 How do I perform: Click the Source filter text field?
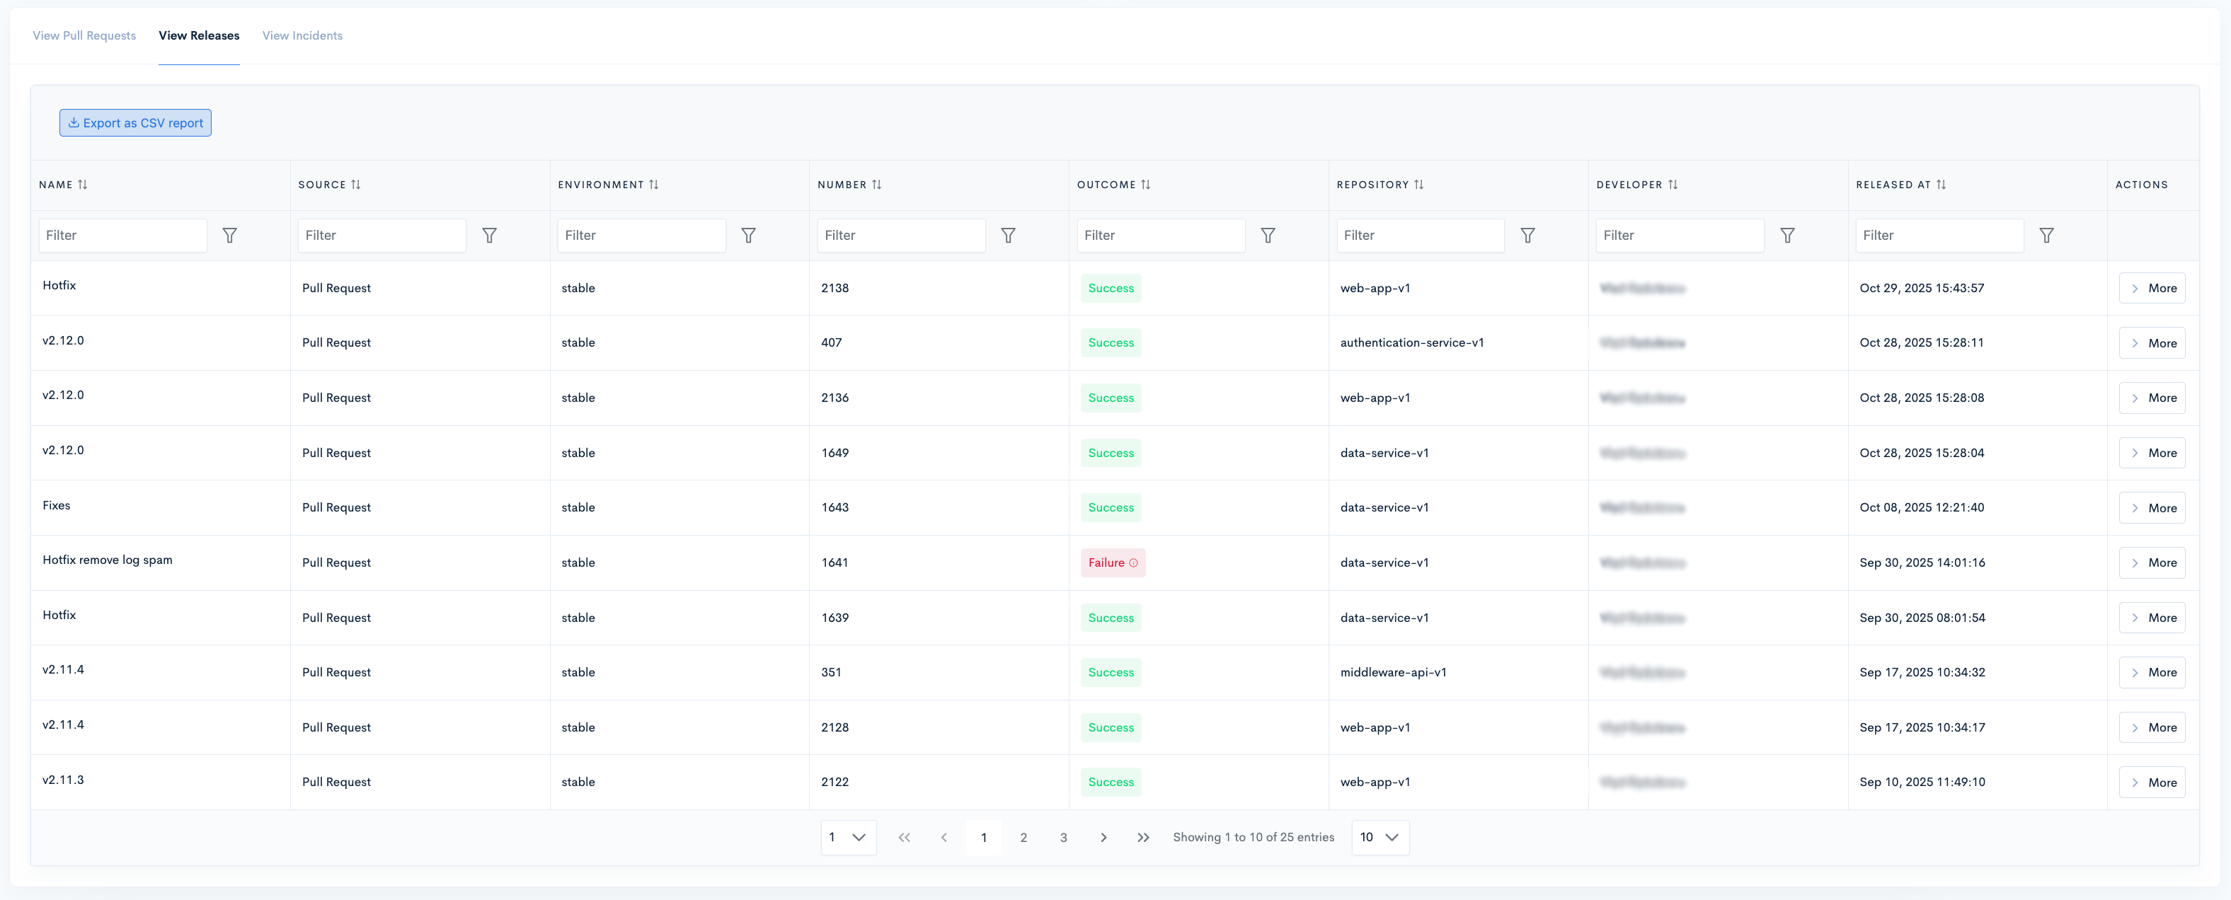tap(381, 236)
